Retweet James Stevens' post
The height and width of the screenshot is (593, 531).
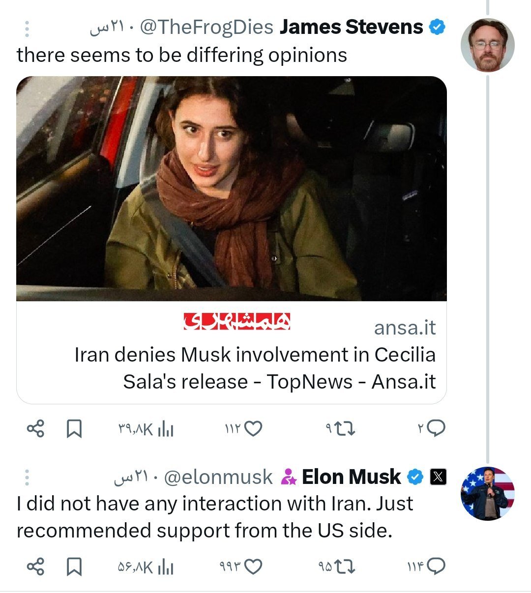pos(347,429)
